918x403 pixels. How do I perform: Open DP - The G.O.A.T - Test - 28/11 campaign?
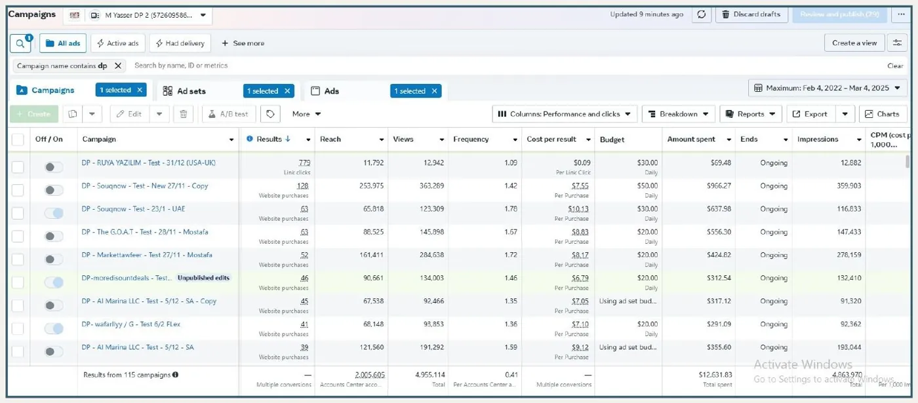pos(144,232)
